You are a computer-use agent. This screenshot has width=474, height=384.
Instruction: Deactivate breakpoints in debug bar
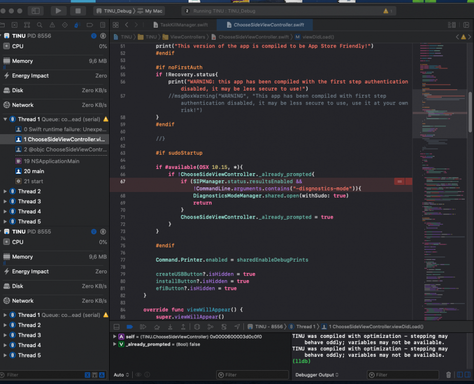(x=130, y=327)
